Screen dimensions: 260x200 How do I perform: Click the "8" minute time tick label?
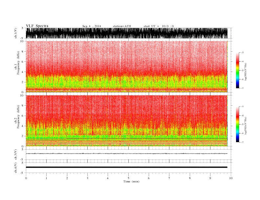pos(190,178)
